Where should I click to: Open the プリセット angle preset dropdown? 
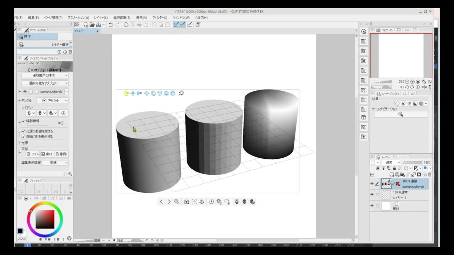(x=53, y=101)
